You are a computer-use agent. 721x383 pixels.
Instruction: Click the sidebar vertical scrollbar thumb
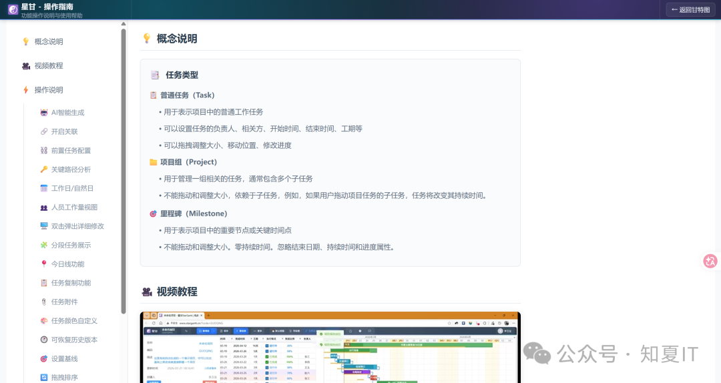(124, 171)
